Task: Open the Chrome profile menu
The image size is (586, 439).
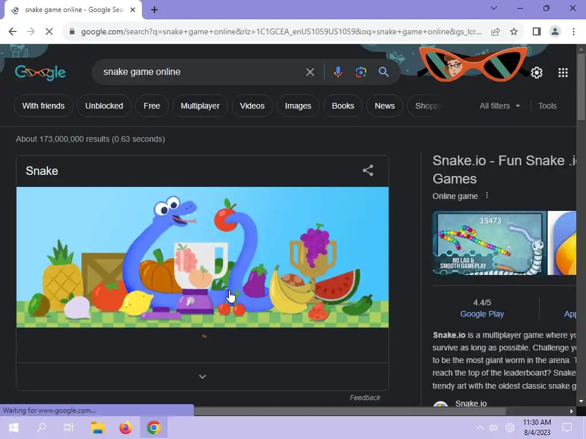Action: [555, 32]
